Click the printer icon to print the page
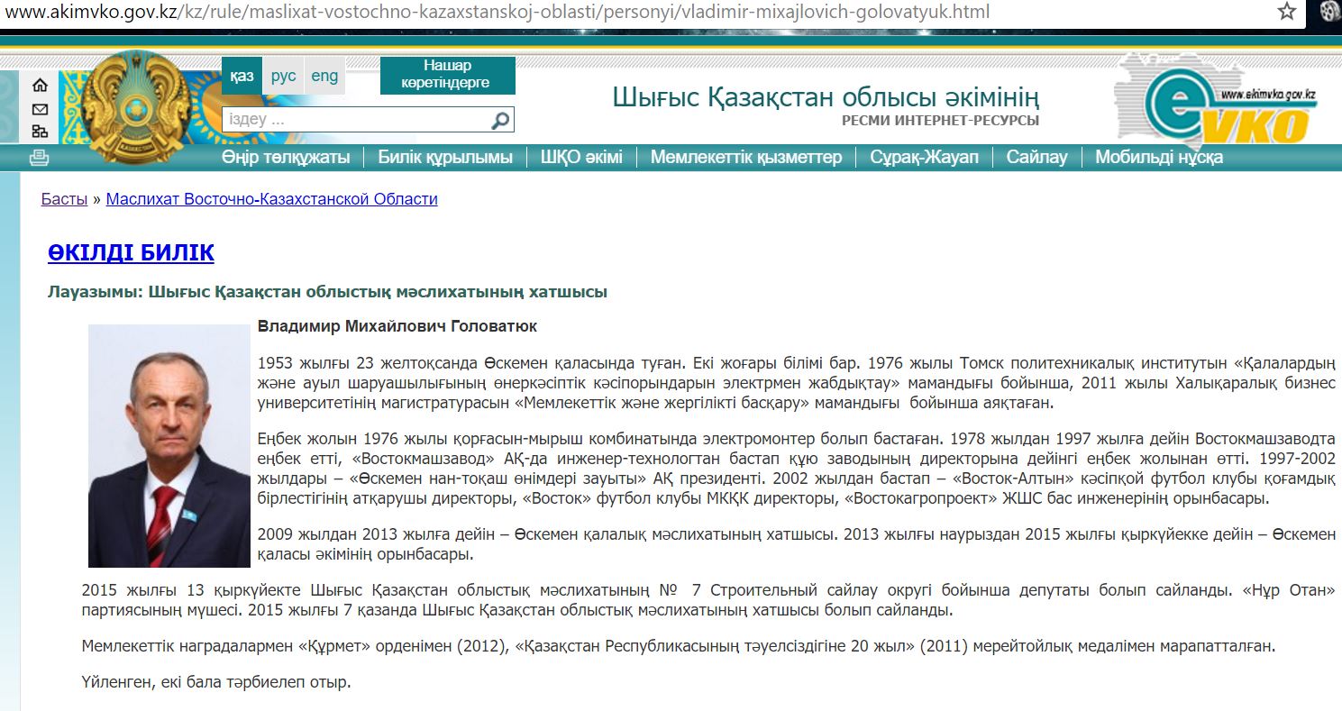Image resolution: width=1342 pixels, height=711 pixels. 39,159
